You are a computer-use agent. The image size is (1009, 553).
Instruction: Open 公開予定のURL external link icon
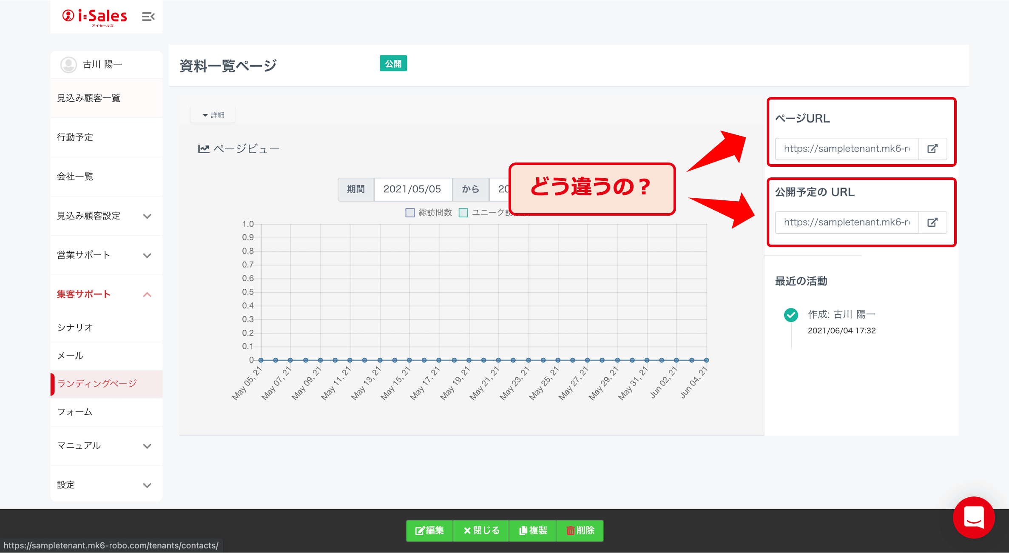tap(932, 222)
